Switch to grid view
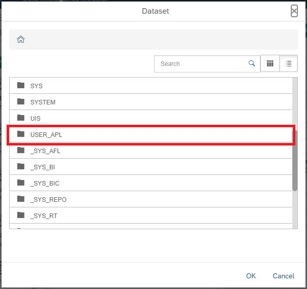The image size is (307, 289). click(270, 64)
